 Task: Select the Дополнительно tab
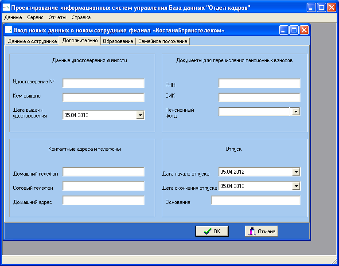[x=80, y=40]
